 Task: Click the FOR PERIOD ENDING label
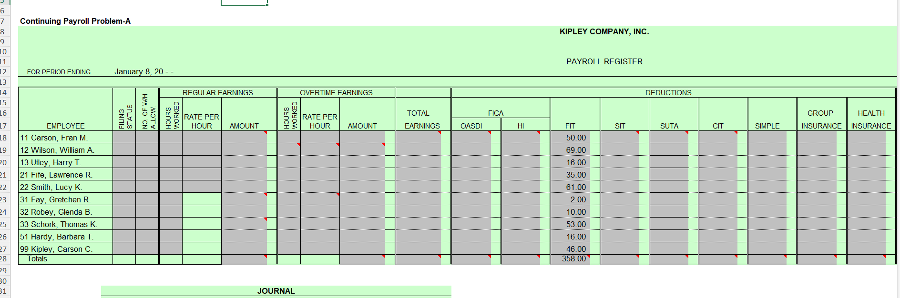coord(59,72)
